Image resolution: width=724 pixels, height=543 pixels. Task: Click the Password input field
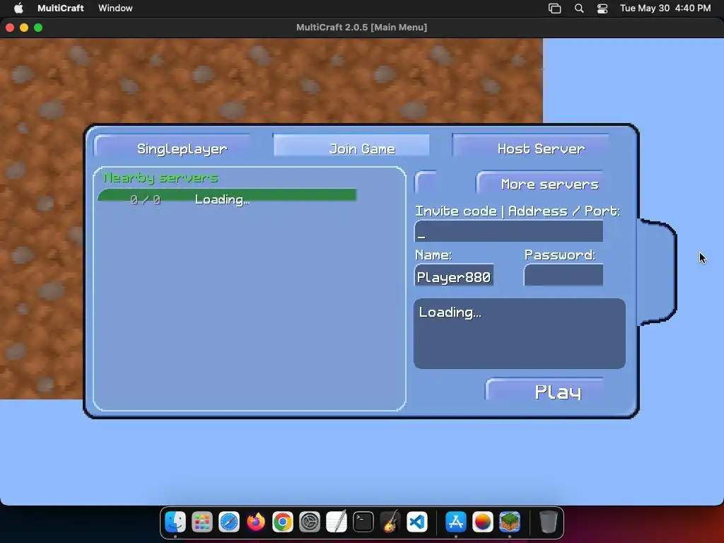tap(564, 275)
